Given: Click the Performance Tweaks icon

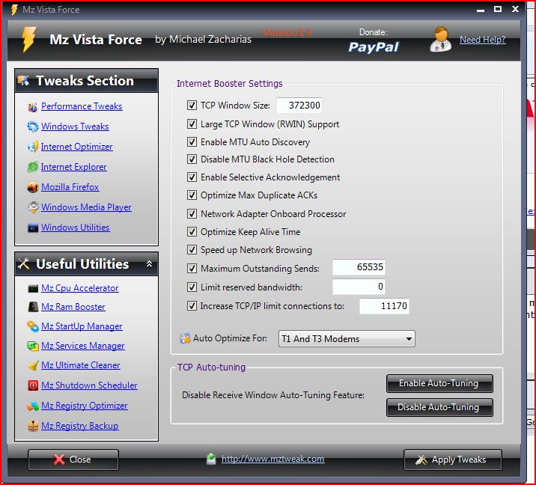Looking at the screenshot, I should click(x=32, y=107).
